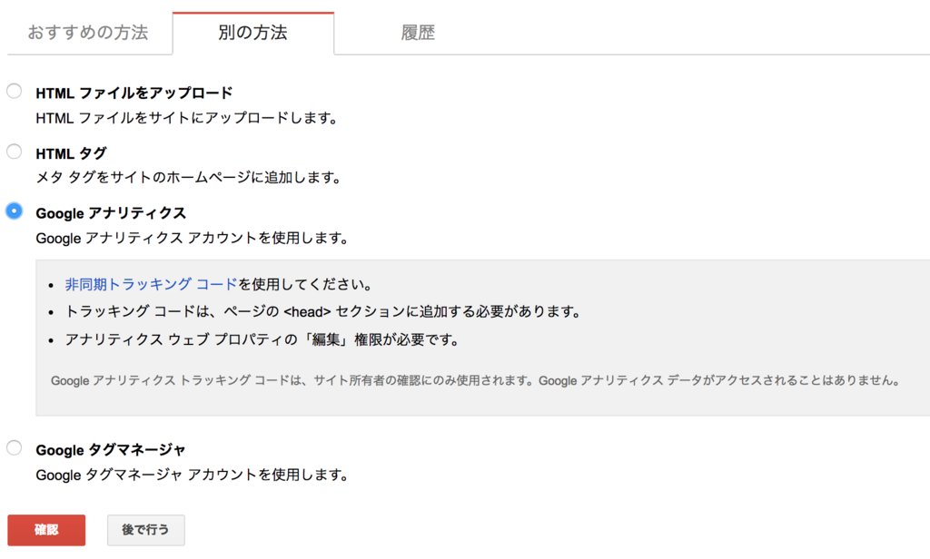930x559 pixels.
Task: Click text Google アナリティクス アカウントを使用します。
Action: click(x=193, y=239)
